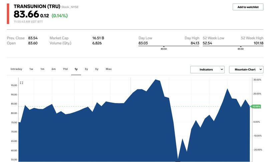Viewport: 267px width, 162px height.
Task: Switch to Intraday chart range
Action: (x=16, y=69)
